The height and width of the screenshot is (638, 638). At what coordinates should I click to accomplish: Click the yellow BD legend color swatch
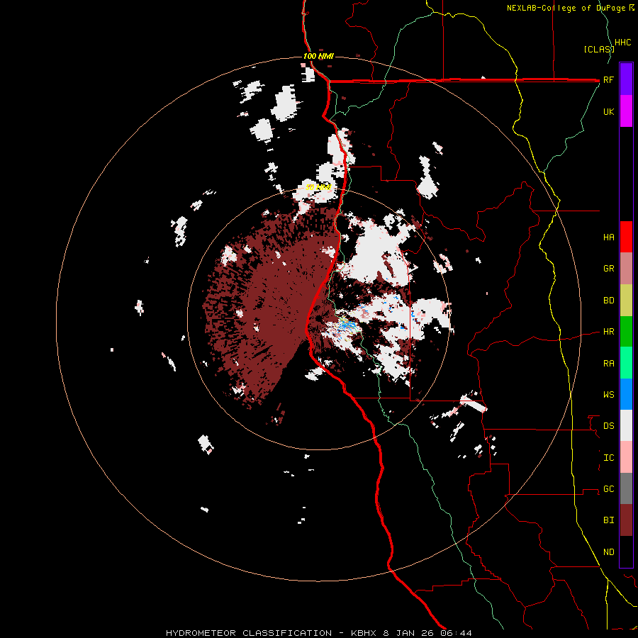(x=626, y=301)
